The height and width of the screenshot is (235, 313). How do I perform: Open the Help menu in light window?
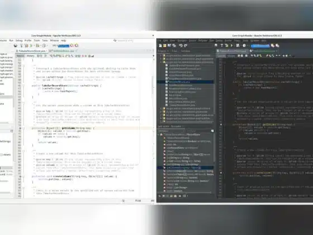(63, 40)
